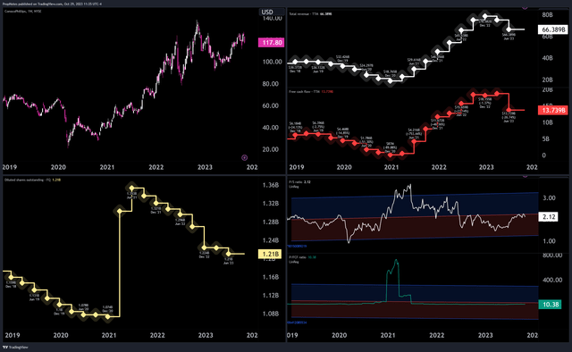Click the 80B revenue axis label

point(548,15)
